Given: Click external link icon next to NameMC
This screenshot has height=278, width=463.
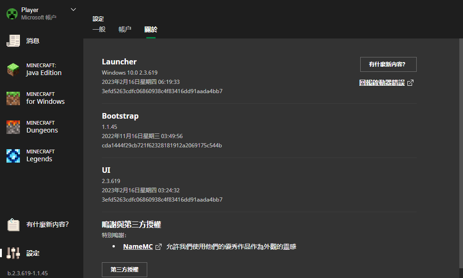Looking at the screenshot, I should click(158, 246).
